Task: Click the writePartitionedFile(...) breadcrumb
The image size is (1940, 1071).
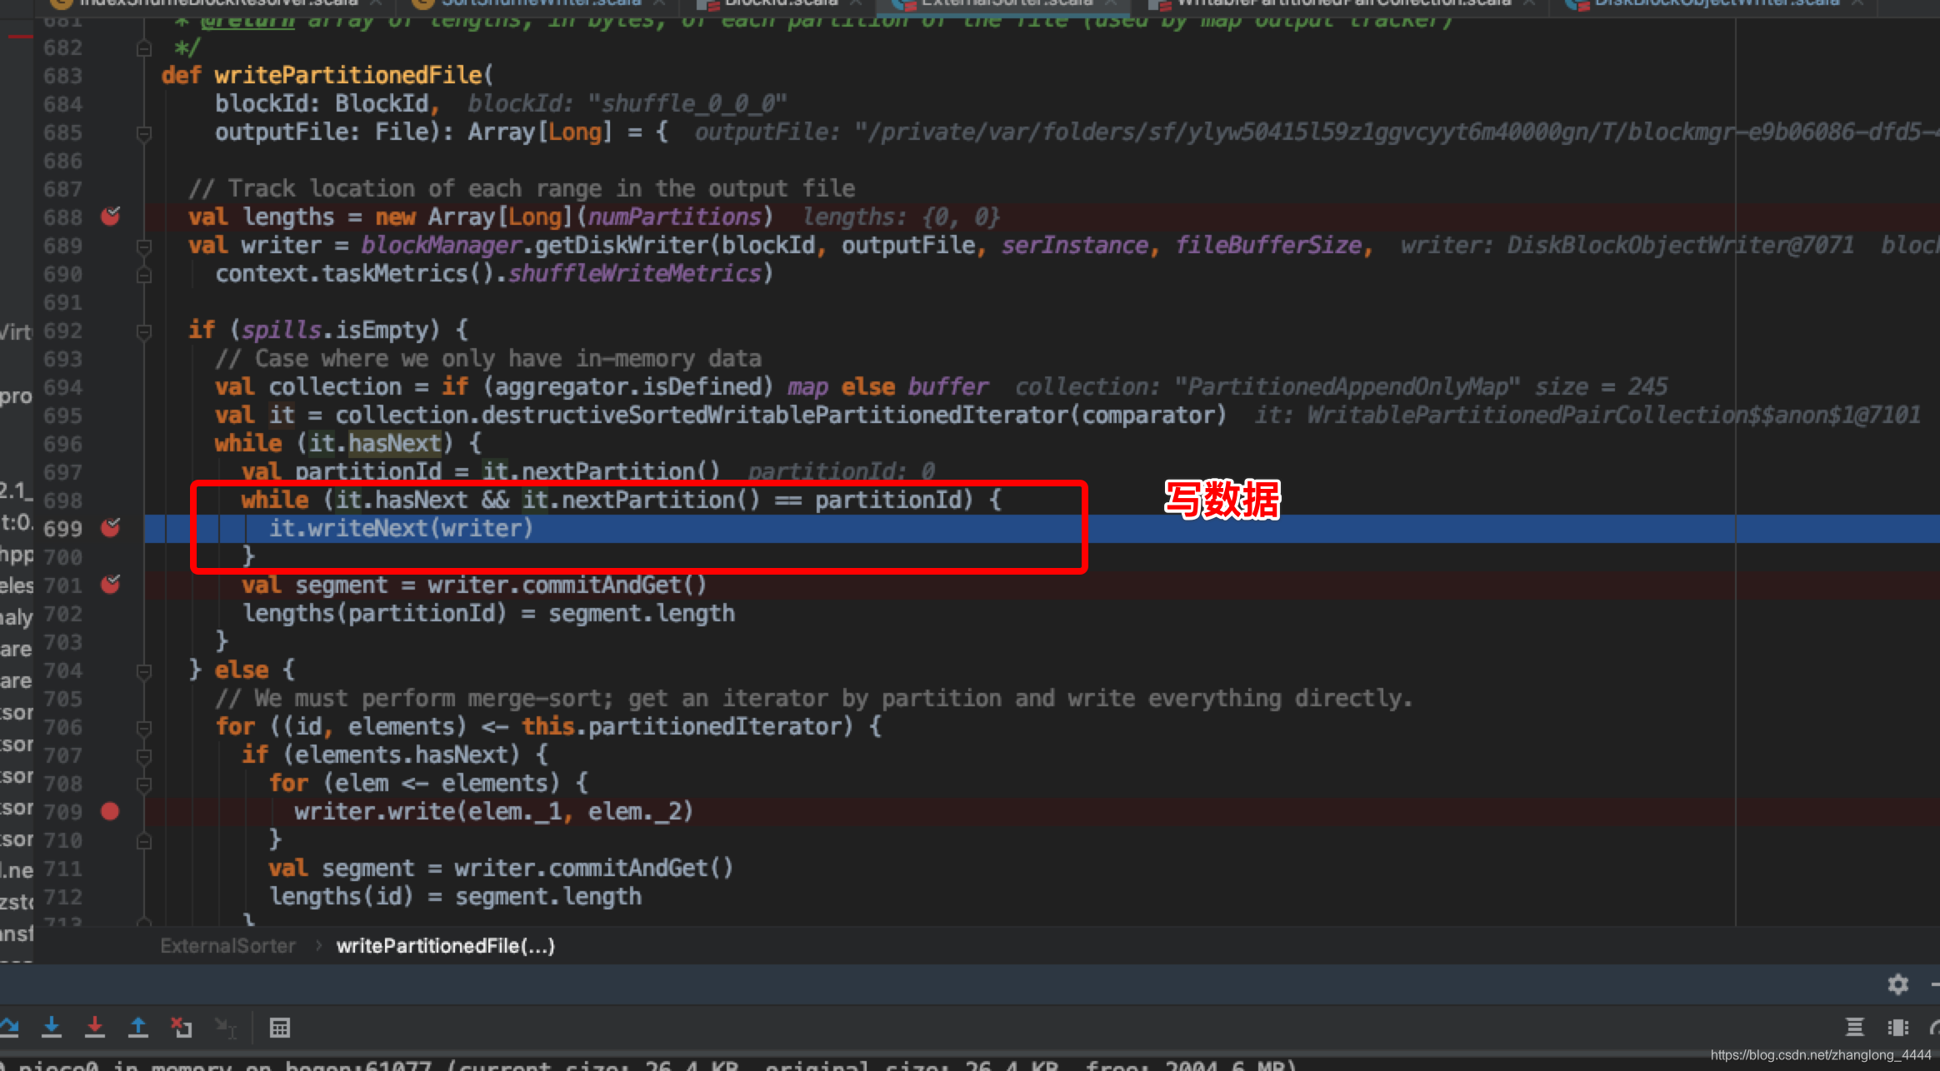Action: click(445, 946)
